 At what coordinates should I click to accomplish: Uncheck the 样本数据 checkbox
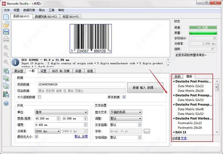click(124, 97)
